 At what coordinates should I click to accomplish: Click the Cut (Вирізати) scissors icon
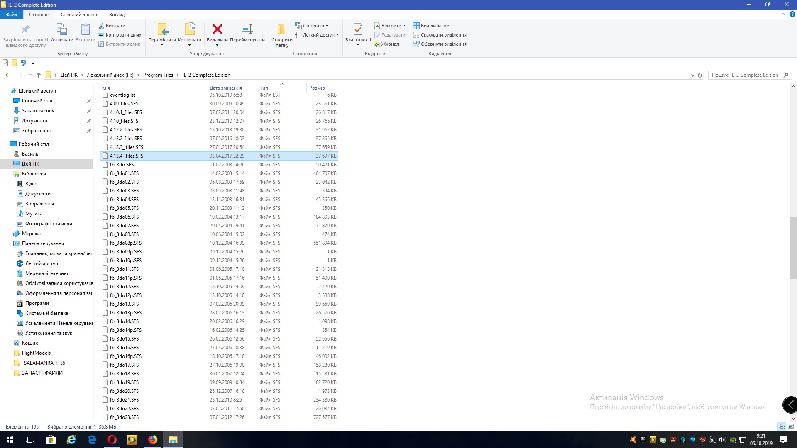click(101, 26)
